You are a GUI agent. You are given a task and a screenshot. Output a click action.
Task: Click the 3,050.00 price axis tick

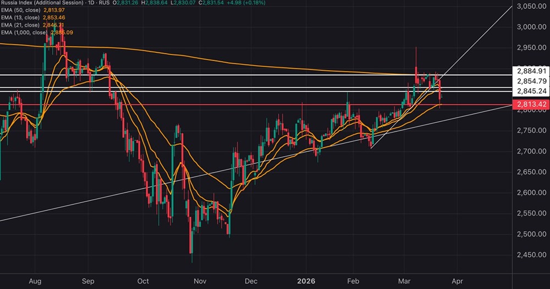(532, 6)
